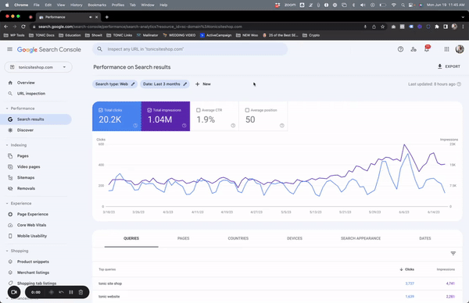Open the tonicsiteshop.com property dropdown
The image size is (469, 303).
(38, 67)
